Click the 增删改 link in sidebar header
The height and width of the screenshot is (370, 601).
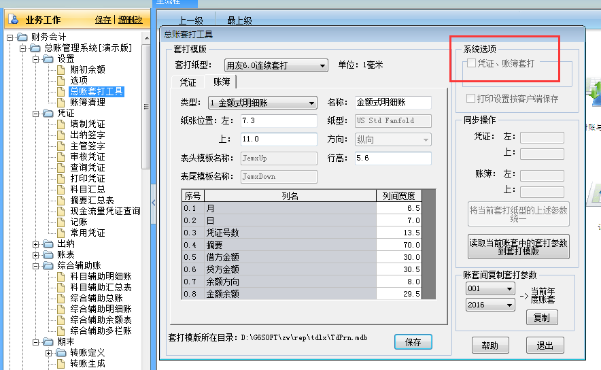[130, 20]
